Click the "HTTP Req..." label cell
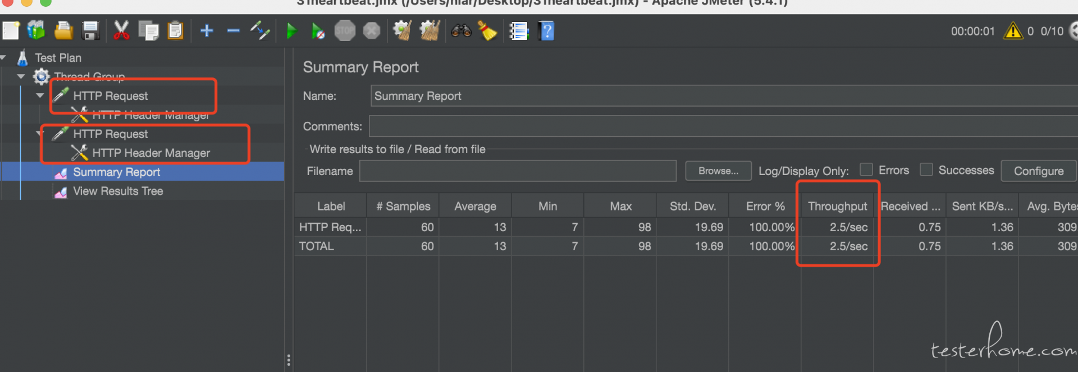 [x=330, y=227]
